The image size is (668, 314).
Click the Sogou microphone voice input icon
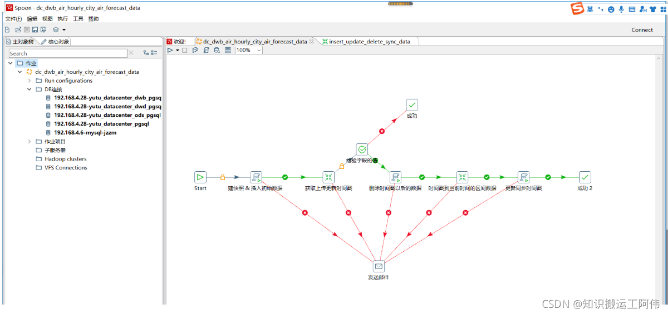(621, 9)
